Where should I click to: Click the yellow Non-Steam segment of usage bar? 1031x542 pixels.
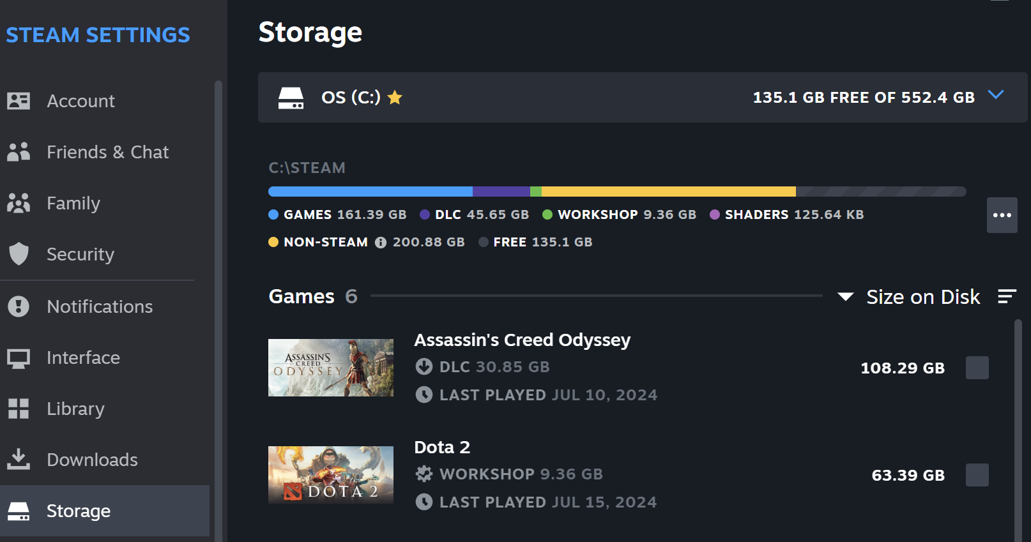tap(669, 192)
